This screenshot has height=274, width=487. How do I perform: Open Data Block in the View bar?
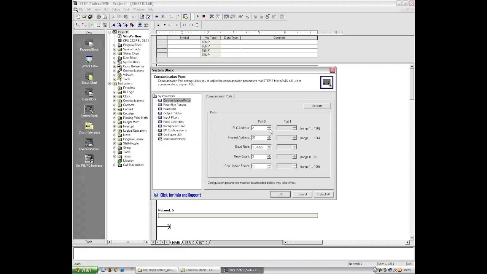(x=89, y=95)
